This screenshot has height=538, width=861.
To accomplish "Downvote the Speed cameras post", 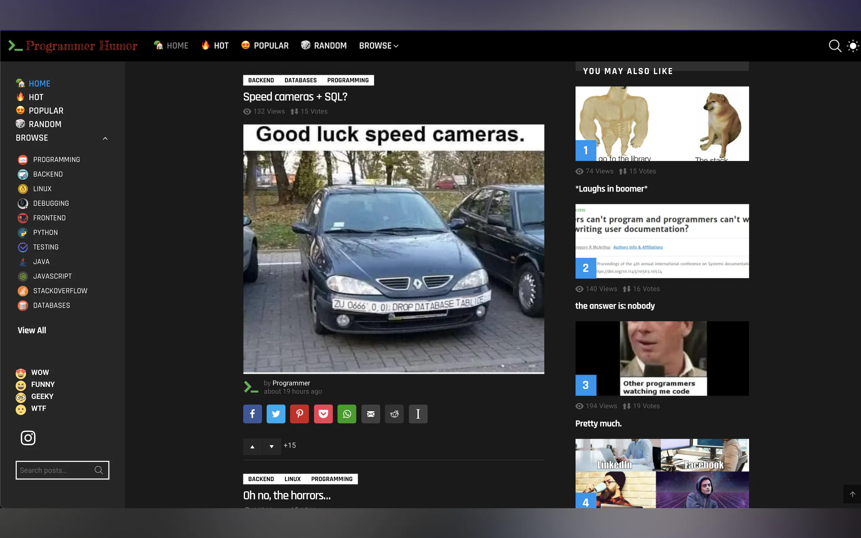I will point(272,447).
